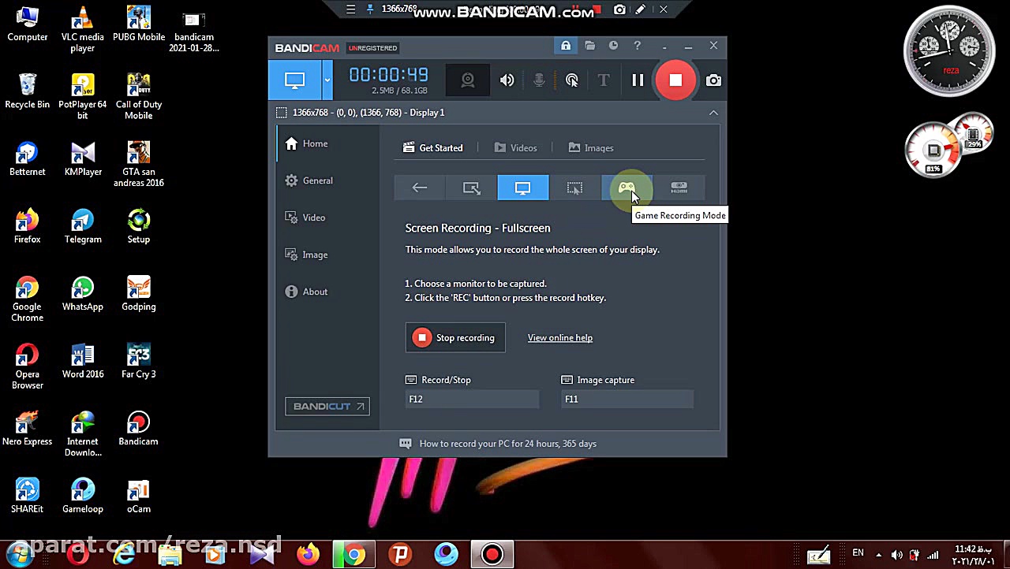This screenshot has height=569, width=1010.
Task: Open the 24 hours recording tip link
Action: pyautogui.click(x=507, y=444)
